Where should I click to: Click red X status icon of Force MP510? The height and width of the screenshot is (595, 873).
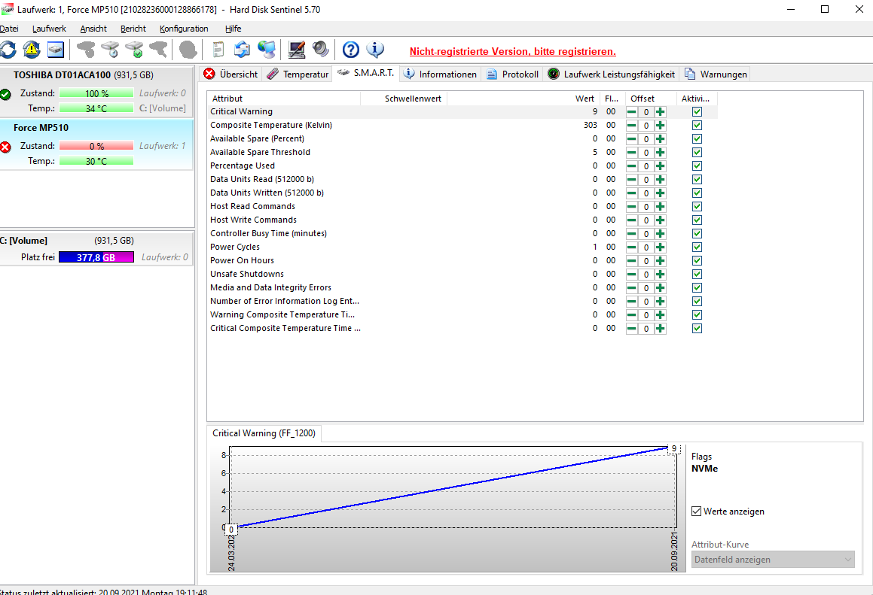pyautogui.click(x=5, y=147)
